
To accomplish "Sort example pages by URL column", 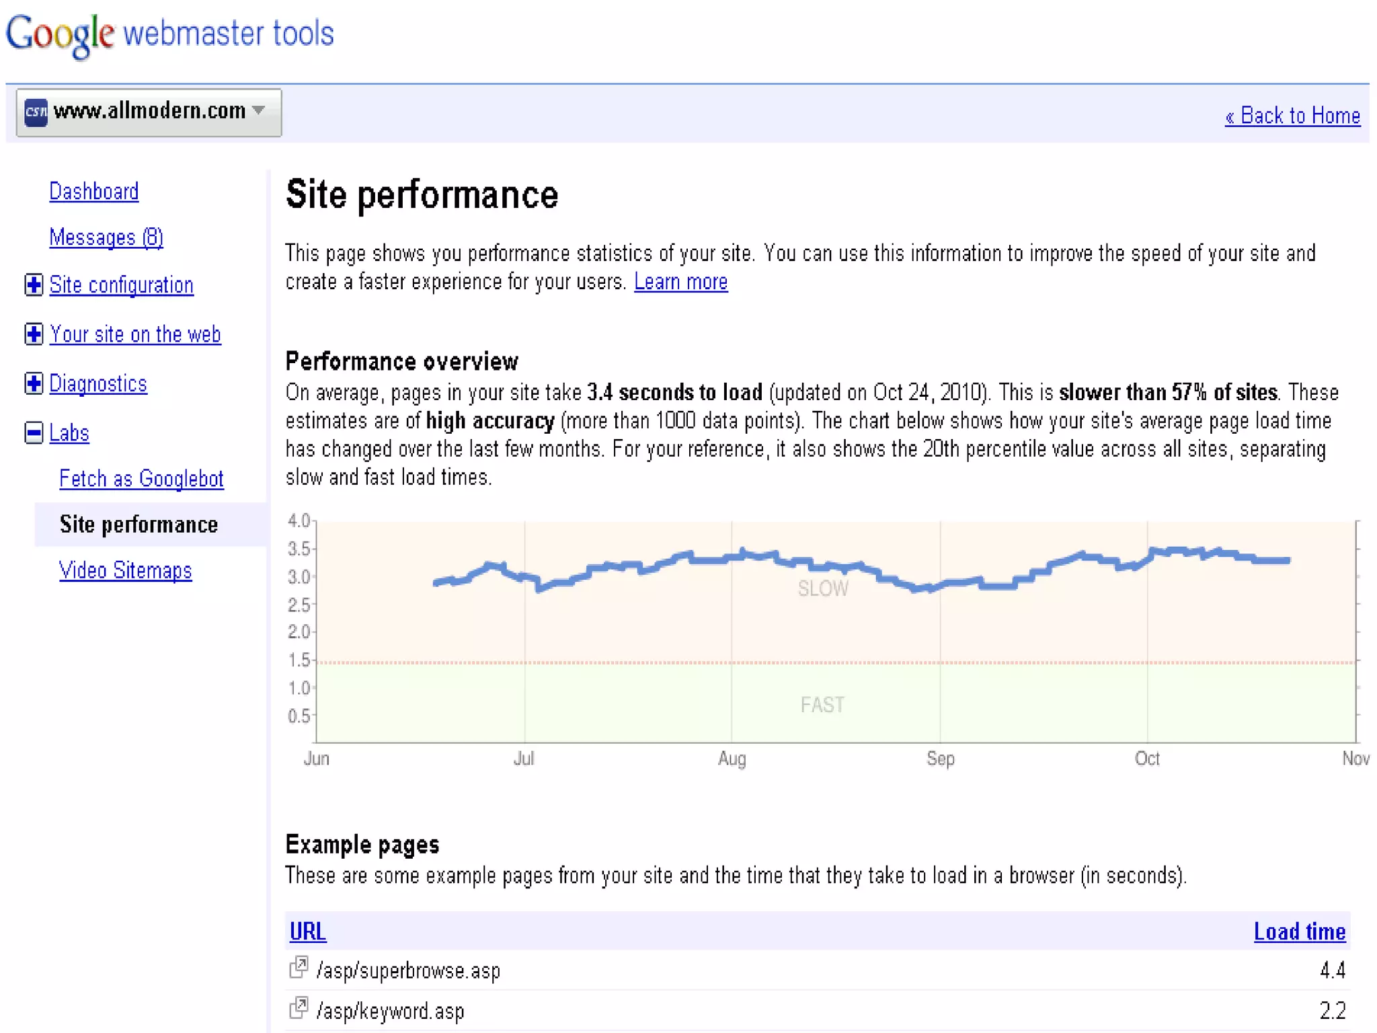I will pos(307,931).
